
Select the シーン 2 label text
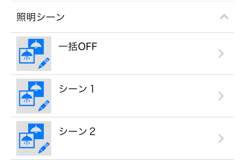[77, 131]
